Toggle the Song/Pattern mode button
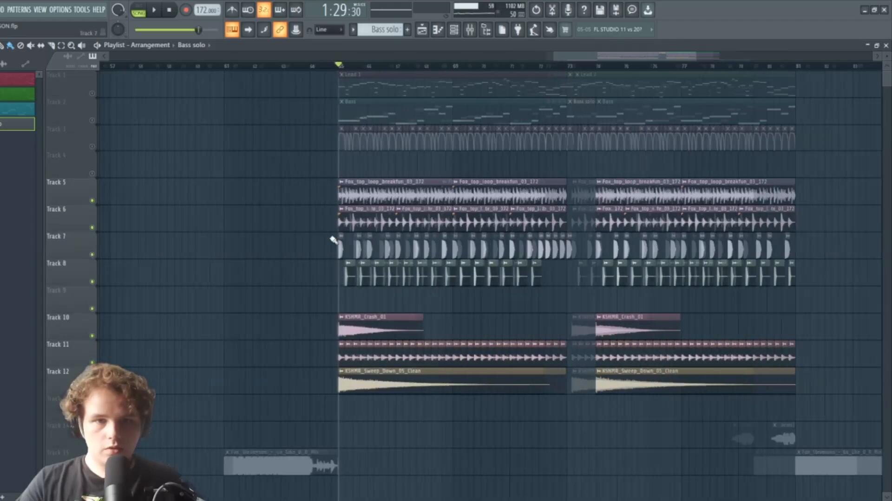Viewport: 892px width, 501px height. pyautogui.click(x=138, y=10)
